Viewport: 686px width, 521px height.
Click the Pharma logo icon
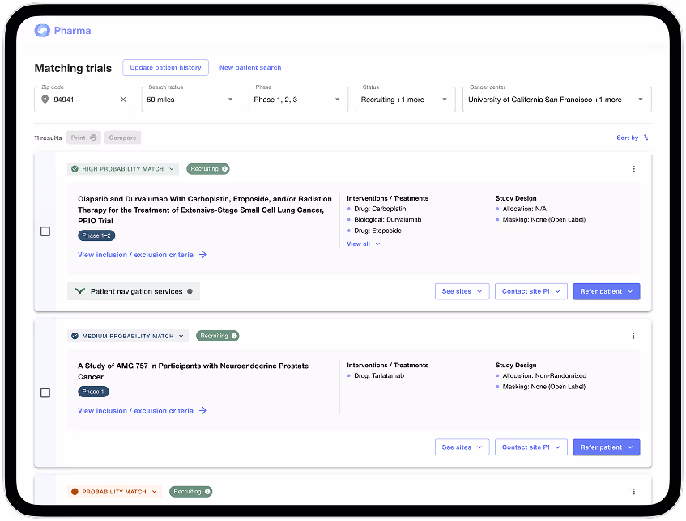(x=42, y=31)
